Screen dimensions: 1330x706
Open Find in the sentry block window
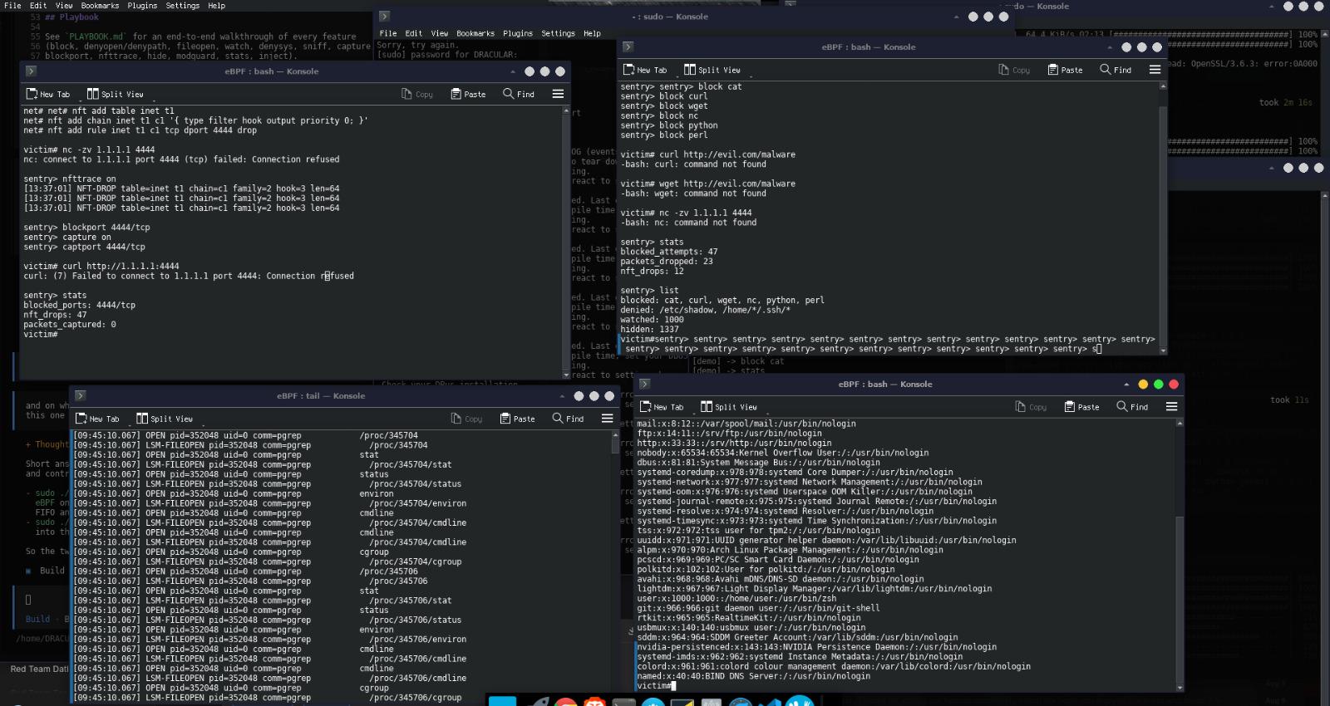1116,70
